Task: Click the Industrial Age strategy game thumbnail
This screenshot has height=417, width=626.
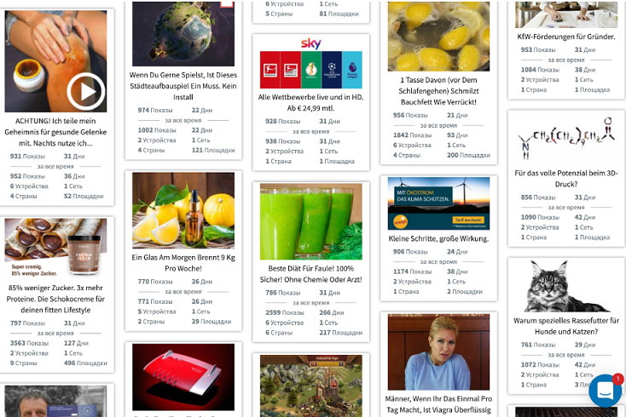Action: tap(311, 386)
